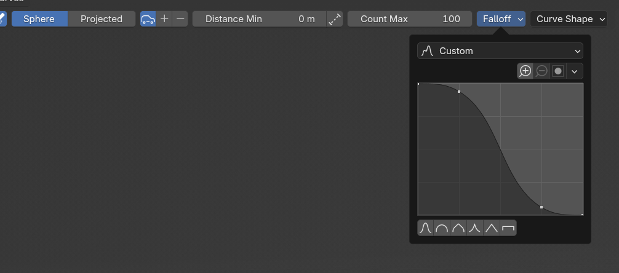Apply the Root falloff preset

pos(458,228)
